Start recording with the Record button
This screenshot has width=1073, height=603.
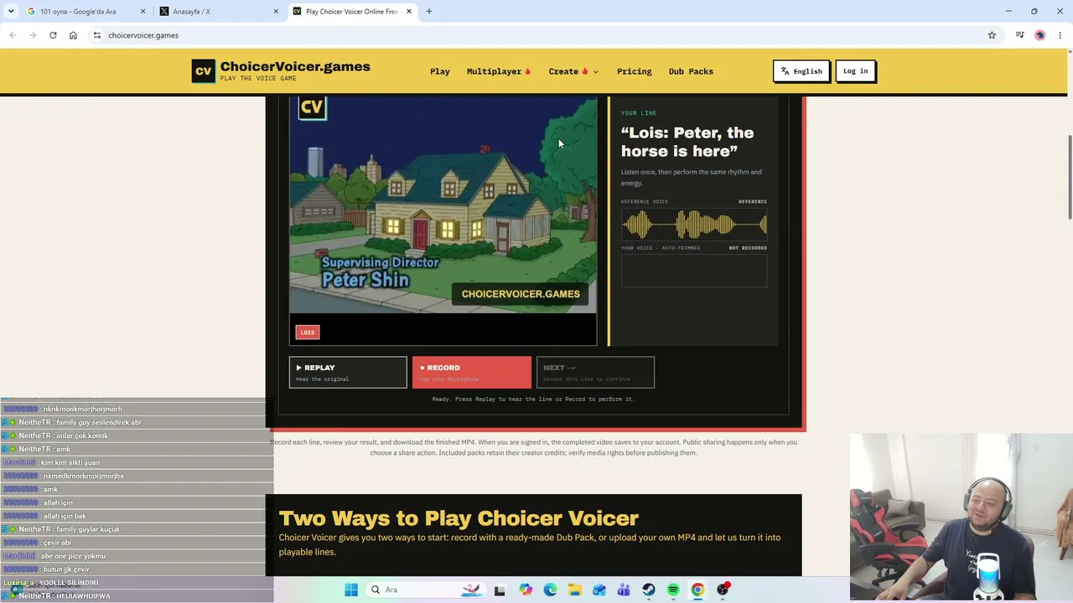tap(471, 372)
